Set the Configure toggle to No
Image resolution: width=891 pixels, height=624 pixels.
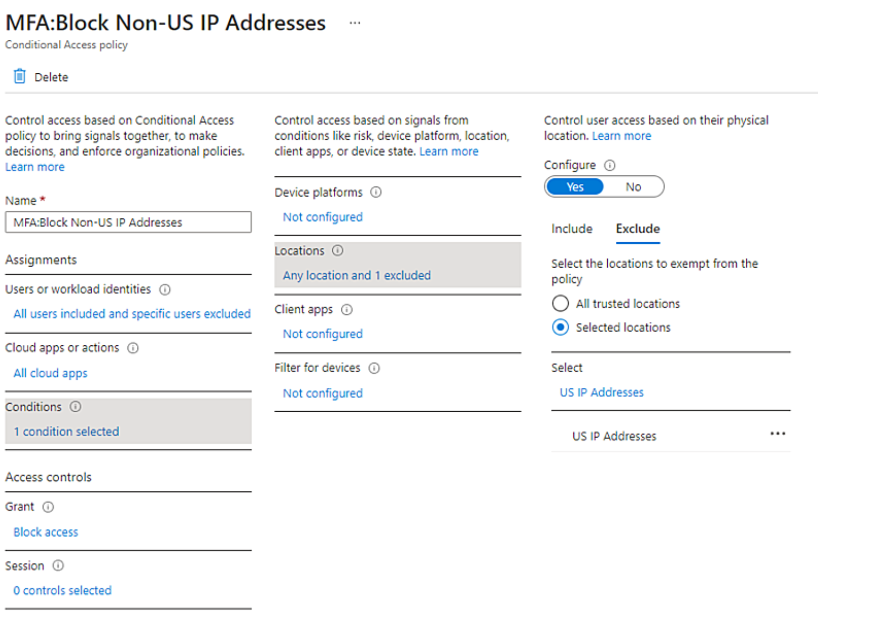[x=633, y=186]
